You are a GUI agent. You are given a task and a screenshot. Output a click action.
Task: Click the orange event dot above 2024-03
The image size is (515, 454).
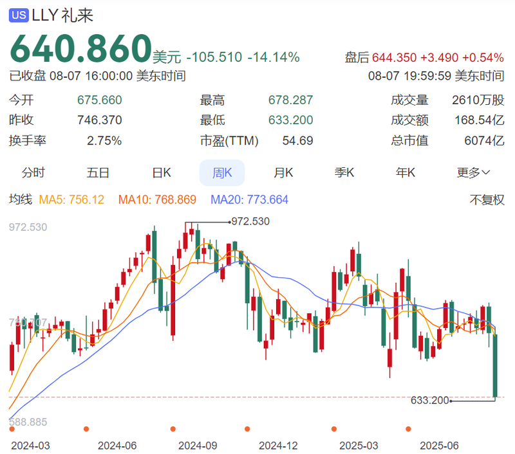pyautogui.click(x=12, y=429)
